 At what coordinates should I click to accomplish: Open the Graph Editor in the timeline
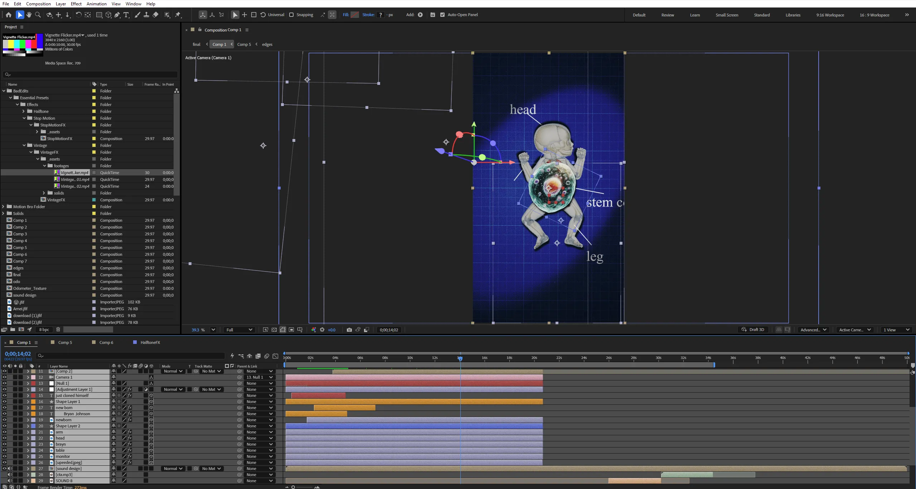coord(275,356)
